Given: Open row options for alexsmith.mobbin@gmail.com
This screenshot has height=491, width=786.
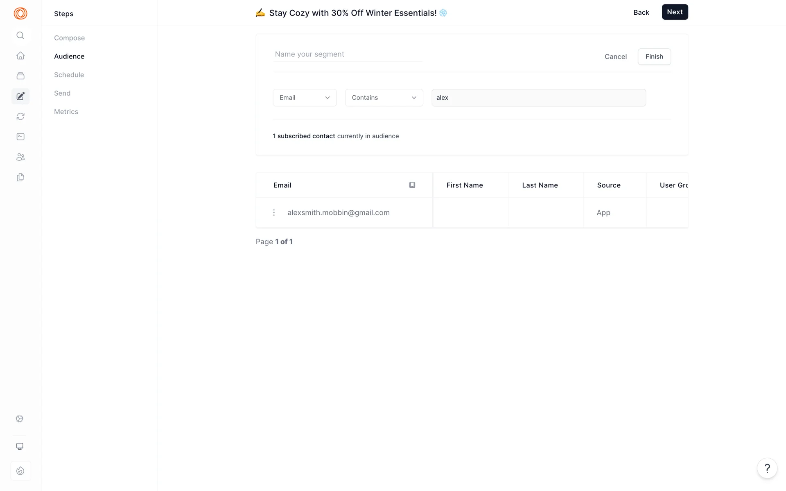Looking at the screenshot, I should [x=274, y=212].
